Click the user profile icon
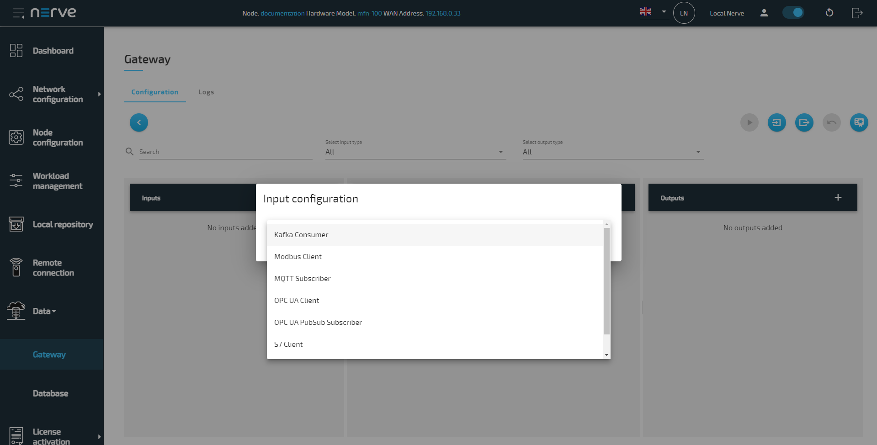The height and width of the screenshot is (445, 877). [x=764, y=13]
